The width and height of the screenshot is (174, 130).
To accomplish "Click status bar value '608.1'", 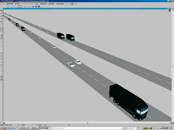I will click(x=23, y=125).
